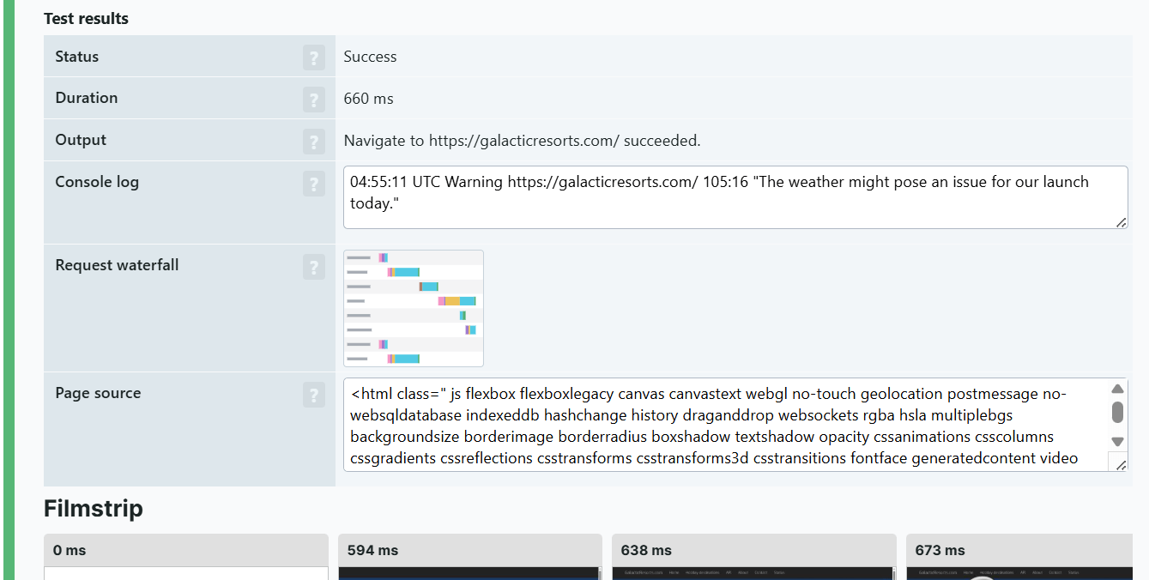Click the Filmstrip section heading

[x=94, y=508]
